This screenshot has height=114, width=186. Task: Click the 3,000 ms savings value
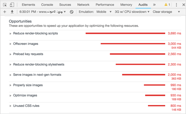(x=174, y=44)
